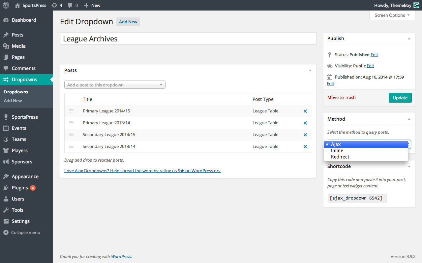Click the updates icon showing 4
The width and height of the screenshot is (422, 263).
point(54,5)
